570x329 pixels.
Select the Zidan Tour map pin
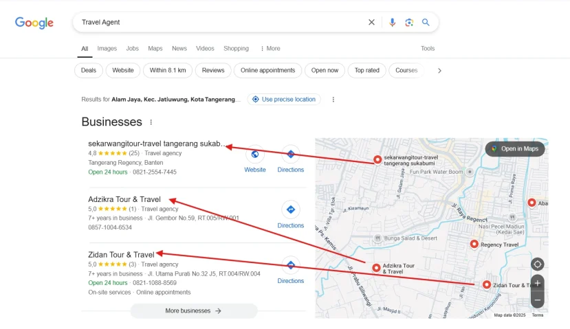click(486, 285)
